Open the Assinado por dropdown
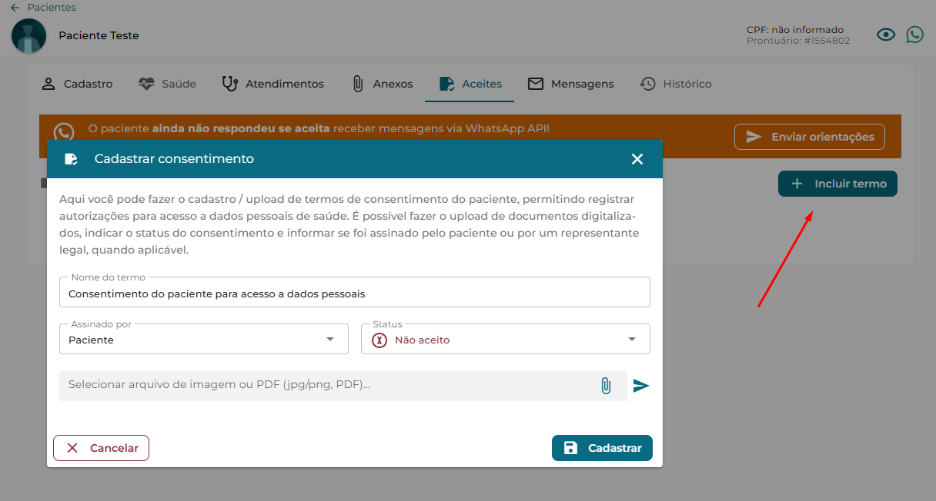Image resolution: width=936 pixels, height=501 pixels. (x=204, y=339)
